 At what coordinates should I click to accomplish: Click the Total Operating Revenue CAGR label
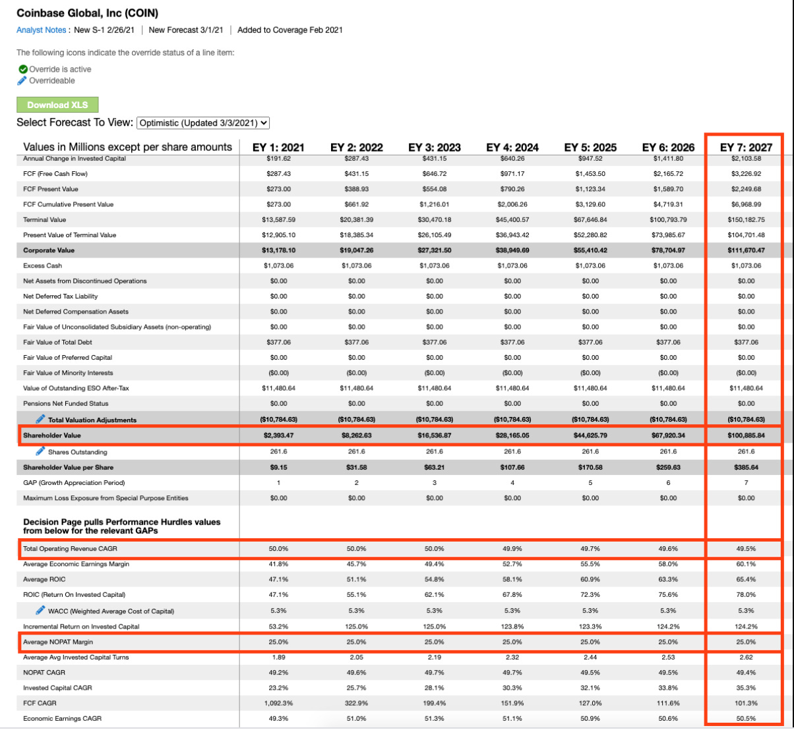coord(71,549)
